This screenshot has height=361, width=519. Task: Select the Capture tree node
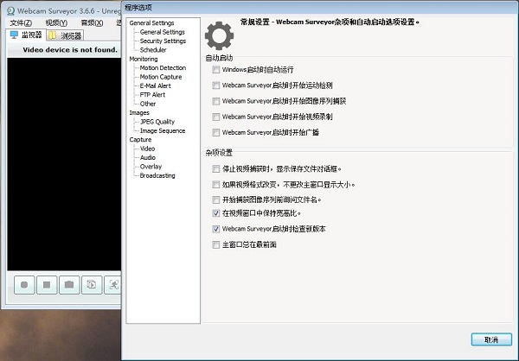(140, 140)
